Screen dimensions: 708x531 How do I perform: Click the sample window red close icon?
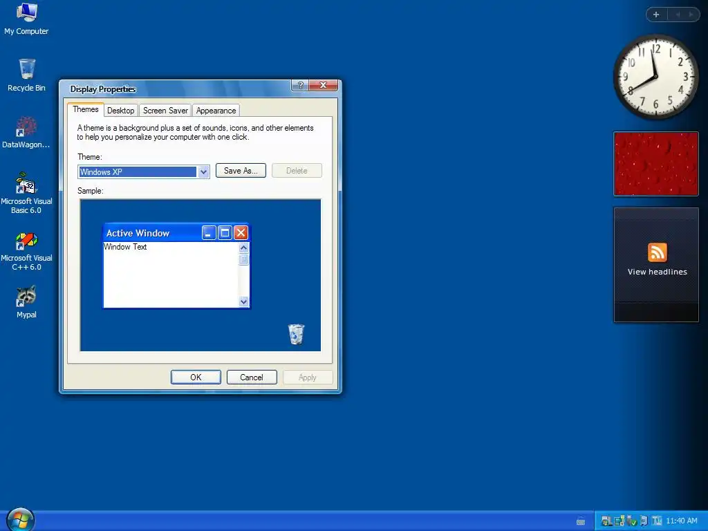pyautogui.click(x=241, y=233)
